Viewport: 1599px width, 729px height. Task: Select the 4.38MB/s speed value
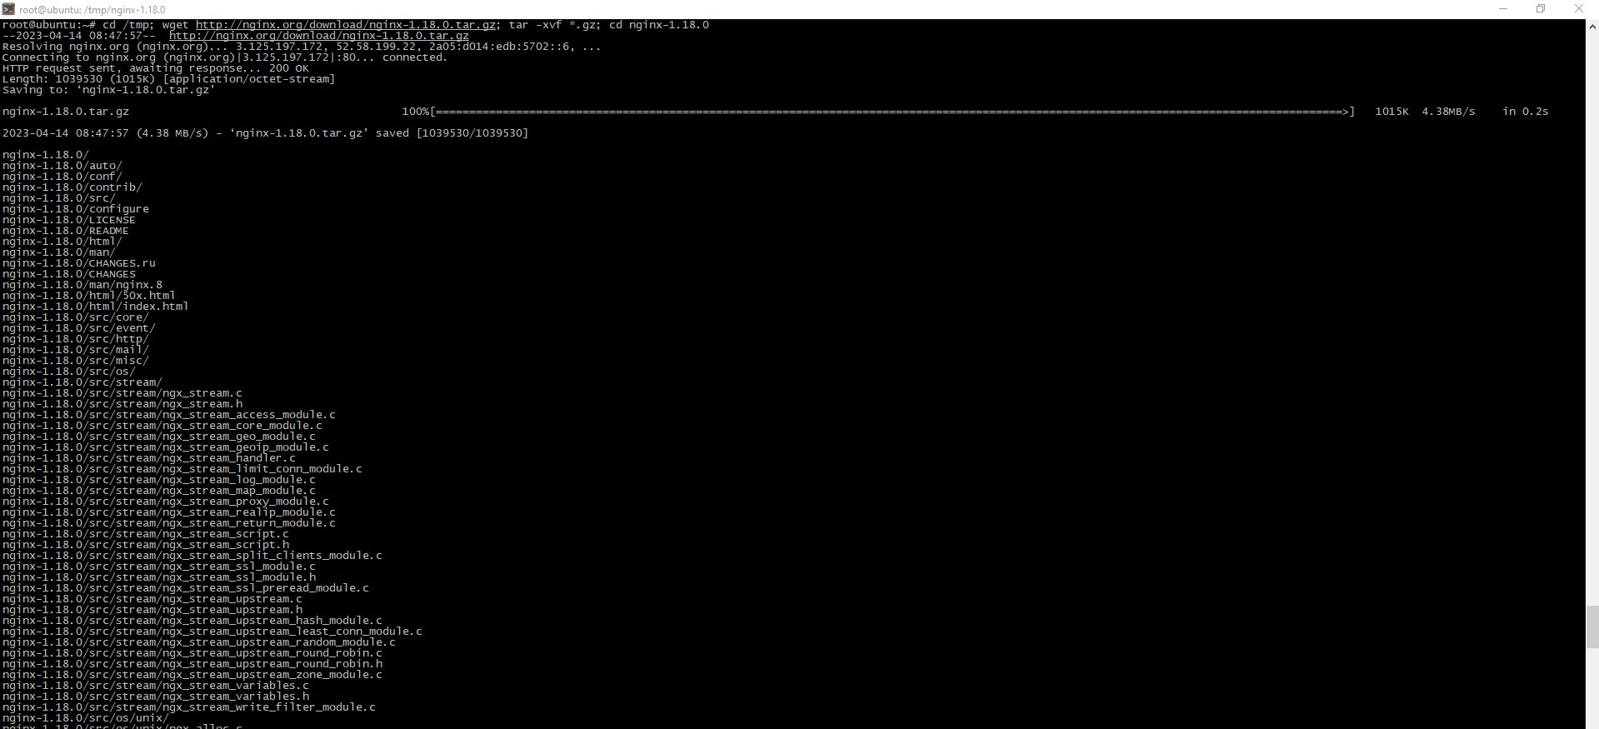(x=1448, y=112)
